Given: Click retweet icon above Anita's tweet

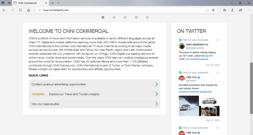Looking at the screenshot, I should point(180,40).
